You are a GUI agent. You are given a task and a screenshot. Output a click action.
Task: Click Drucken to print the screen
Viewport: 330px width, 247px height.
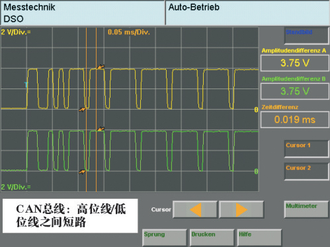click(x=212, y=238)
